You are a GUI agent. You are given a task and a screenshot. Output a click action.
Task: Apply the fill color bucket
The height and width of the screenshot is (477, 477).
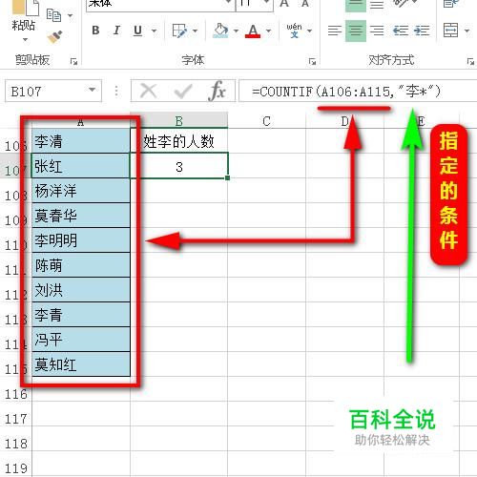click(x=221, y=31)
